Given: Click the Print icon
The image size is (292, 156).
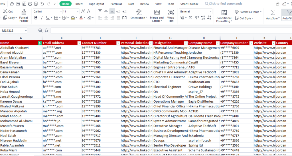Looking at the screenshot, I should 30,4.
